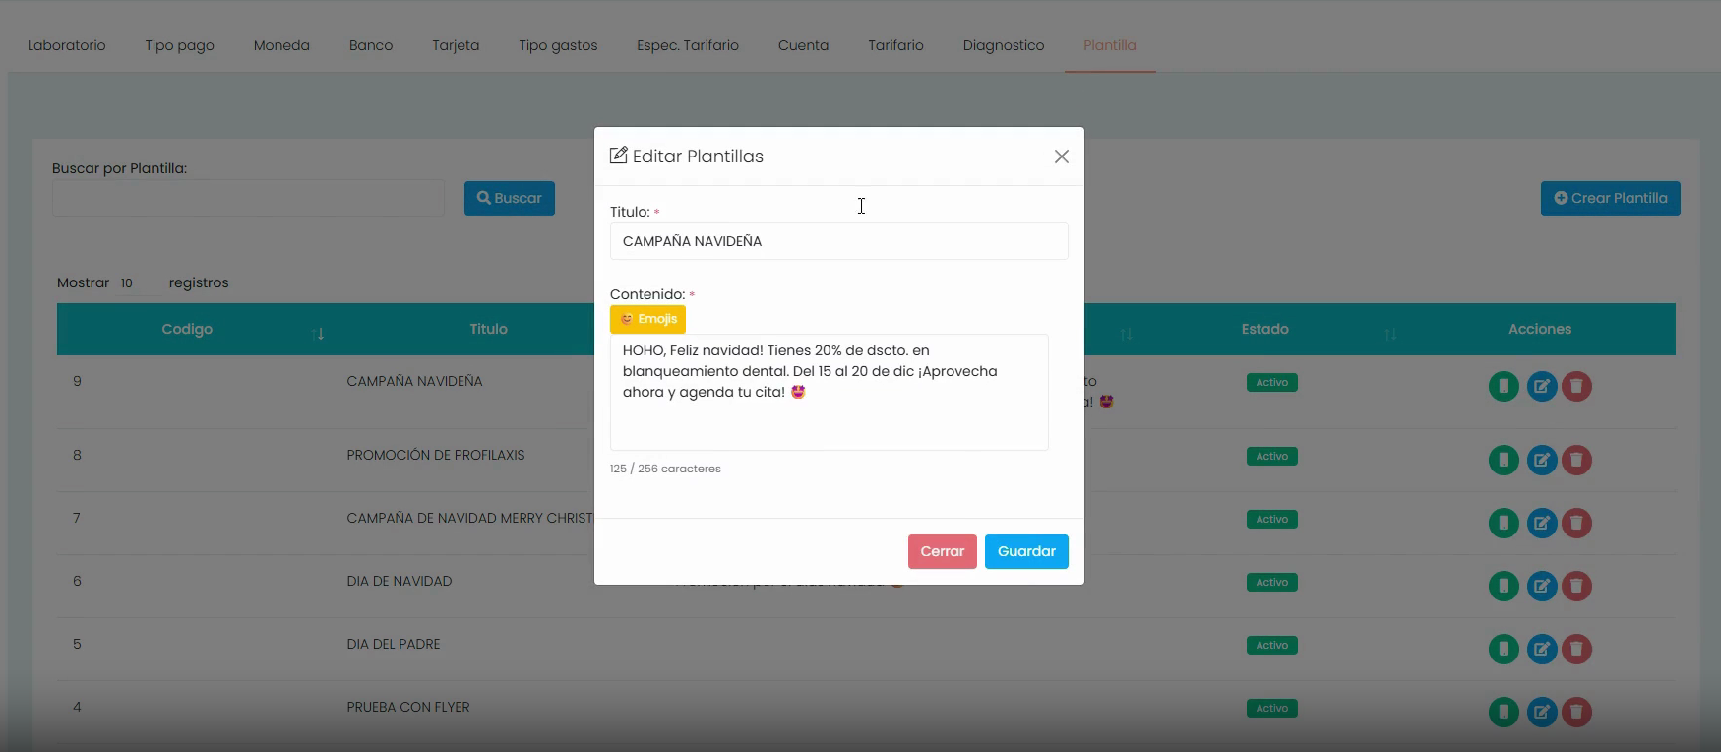Click inside the Contenido text area
1721x752 pixels.
tap(829, 392)
